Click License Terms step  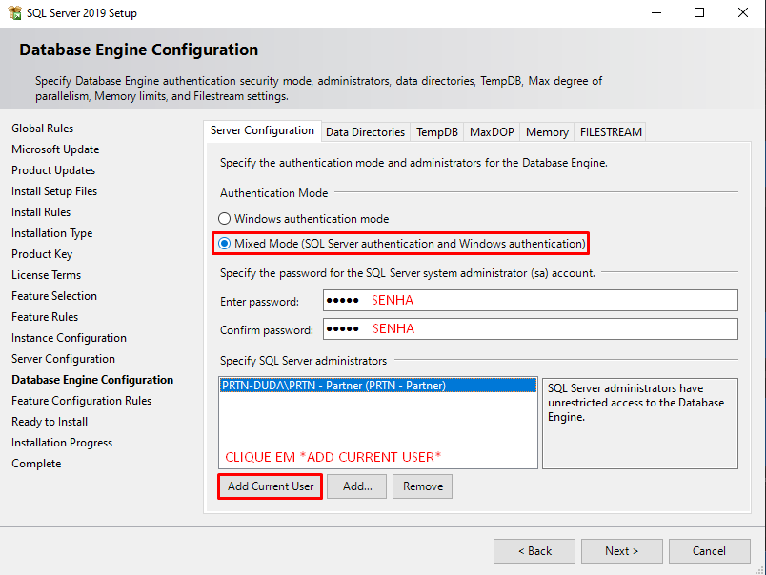[47, 275]
